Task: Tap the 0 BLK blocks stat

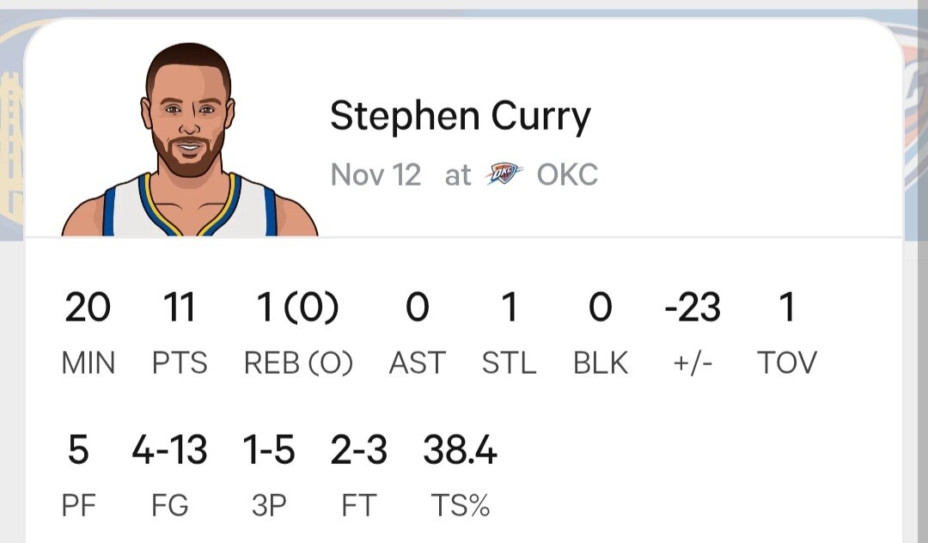Action: click(x=601, y=308)
